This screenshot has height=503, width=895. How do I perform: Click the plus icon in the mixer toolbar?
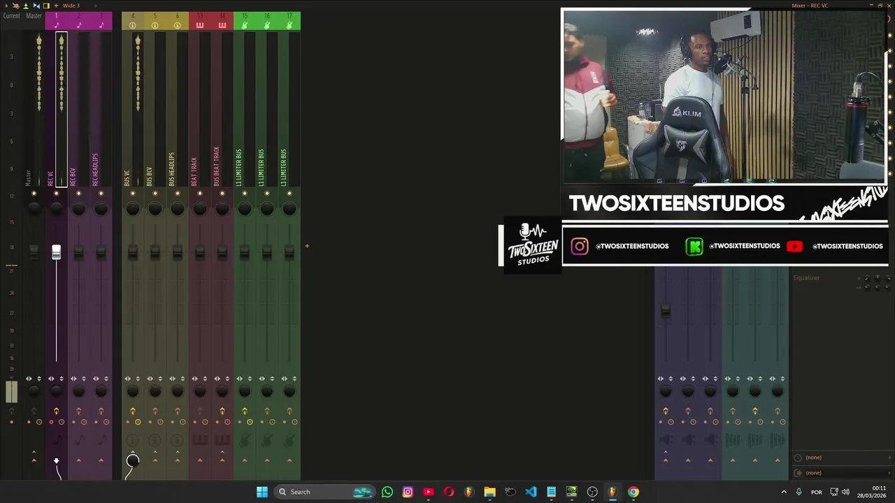(55, 6)
